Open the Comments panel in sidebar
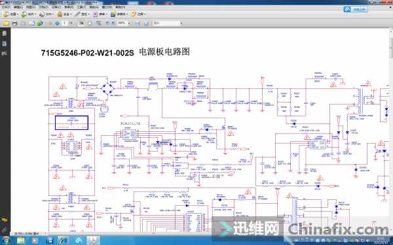 point(5,220)
